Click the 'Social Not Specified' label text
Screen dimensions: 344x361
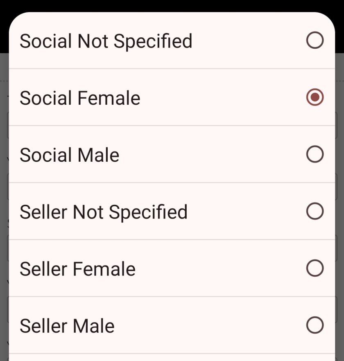pyautogui.click(x=106, y=41)
